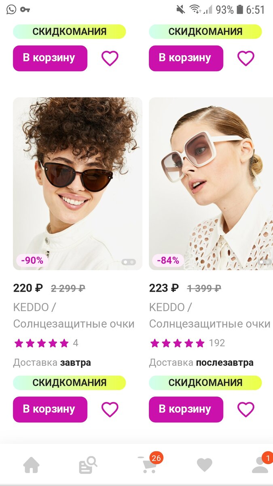Tap top-right 'В корзину' button
The height and width of the screenshot is (486, 273).
pyautogui.click(x=186, y=58)
